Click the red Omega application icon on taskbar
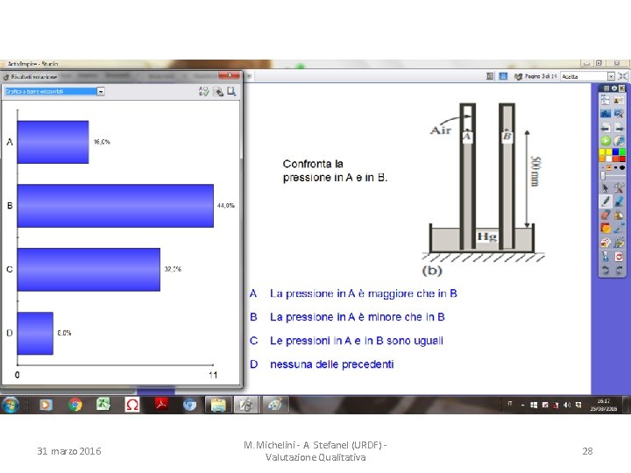This screenshot has width=631, height=473. click(x=132, y=404)
